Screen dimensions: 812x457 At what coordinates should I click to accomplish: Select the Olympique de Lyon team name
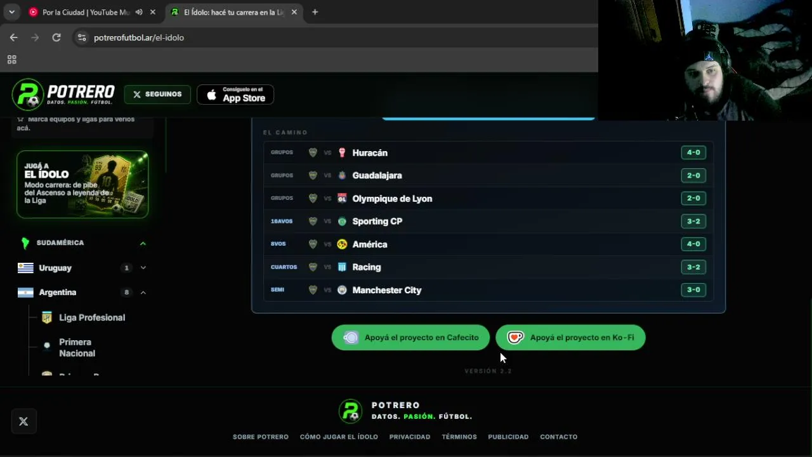[392, 199]
